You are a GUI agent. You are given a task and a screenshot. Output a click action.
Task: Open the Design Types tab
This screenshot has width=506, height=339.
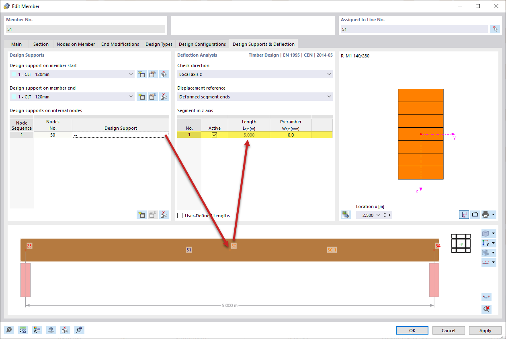159,44
